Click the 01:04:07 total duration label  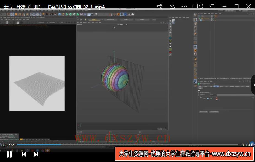(248, 145)
